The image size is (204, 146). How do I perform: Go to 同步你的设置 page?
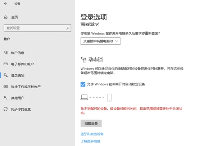21,109
